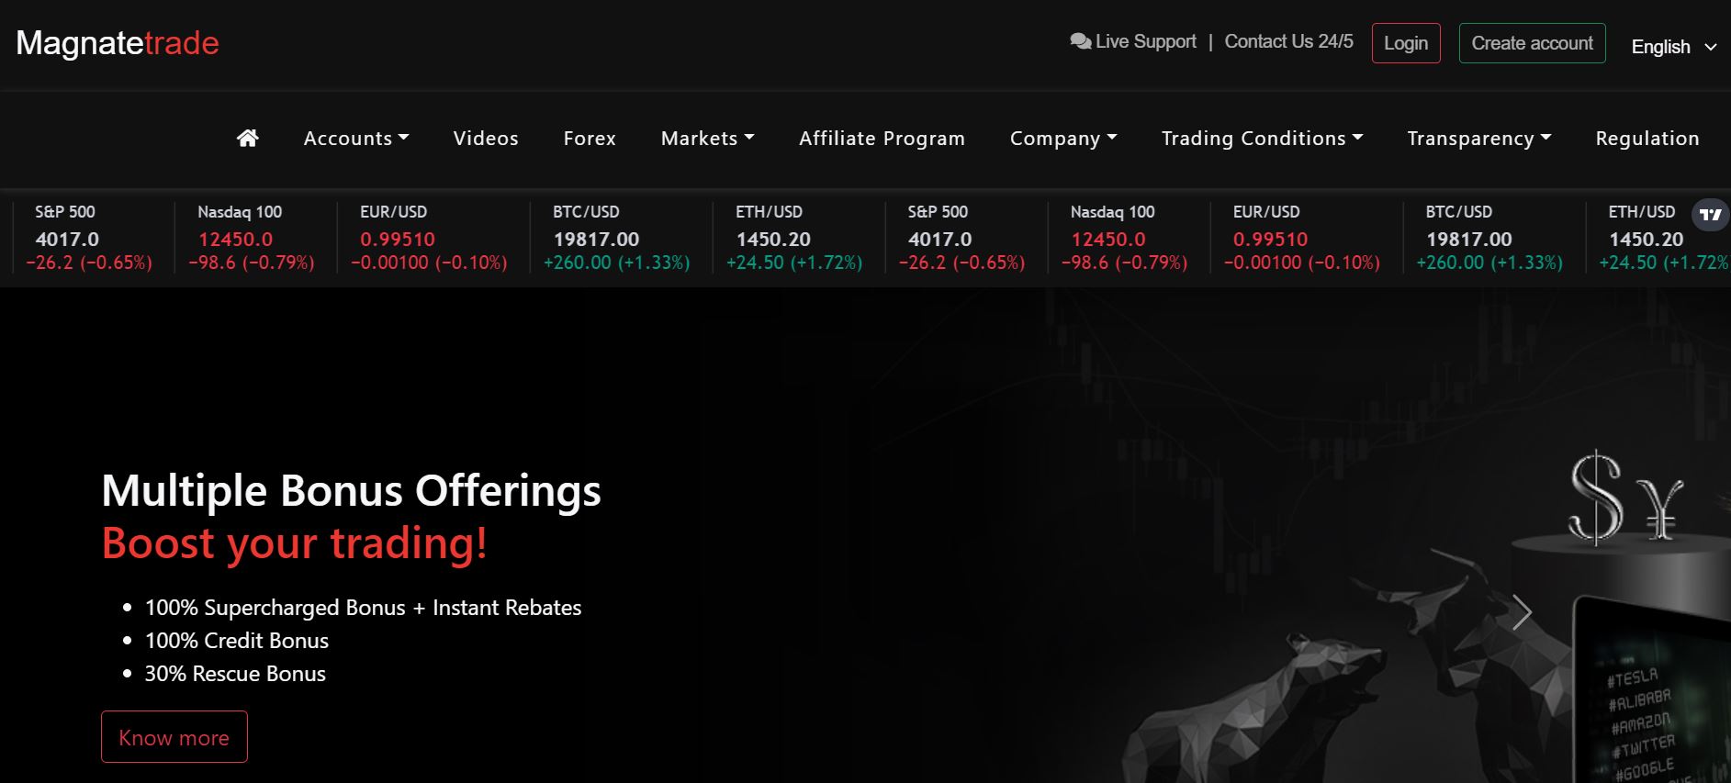Expand the Markets dropdown menu
The image size is (1731, 783).
707,139
